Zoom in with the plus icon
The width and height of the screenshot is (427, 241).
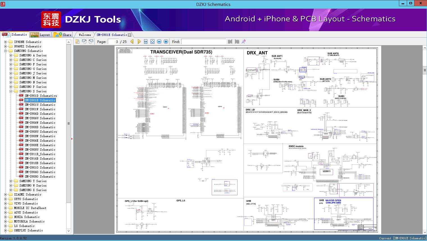[166, 42]
